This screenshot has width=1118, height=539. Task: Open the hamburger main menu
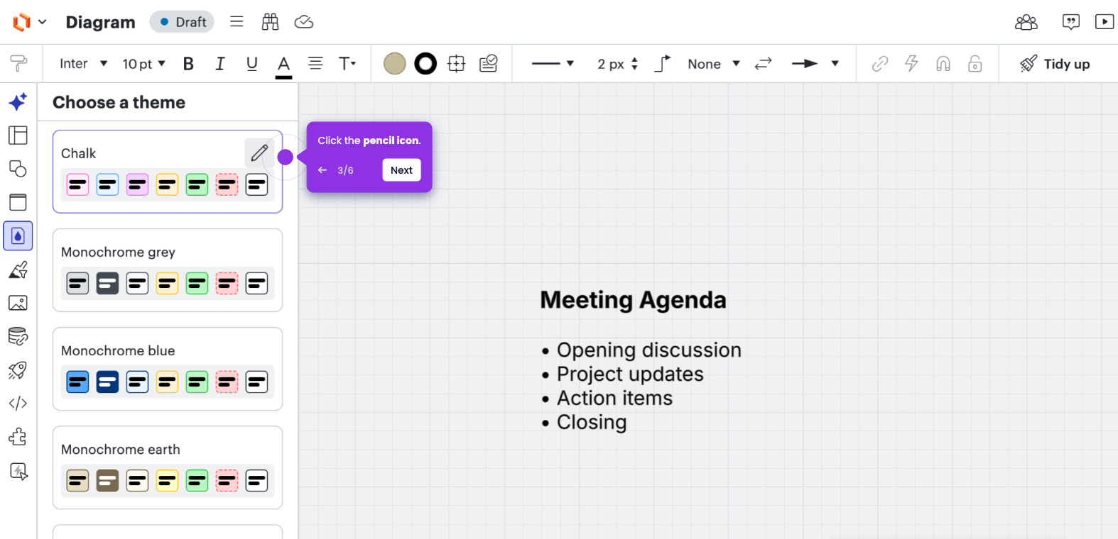237,22
